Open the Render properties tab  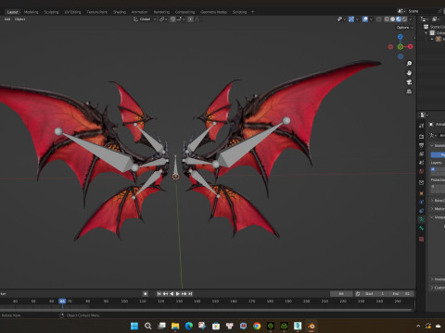[422, 136]
